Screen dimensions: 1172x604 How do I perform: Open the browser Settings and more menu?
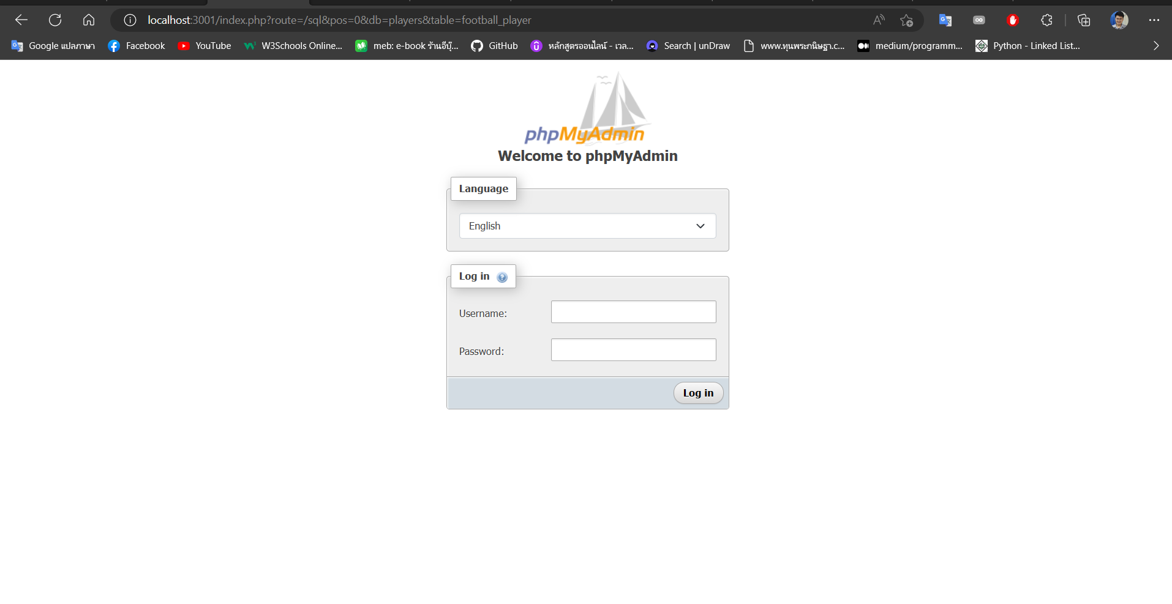coord(1155,20)
